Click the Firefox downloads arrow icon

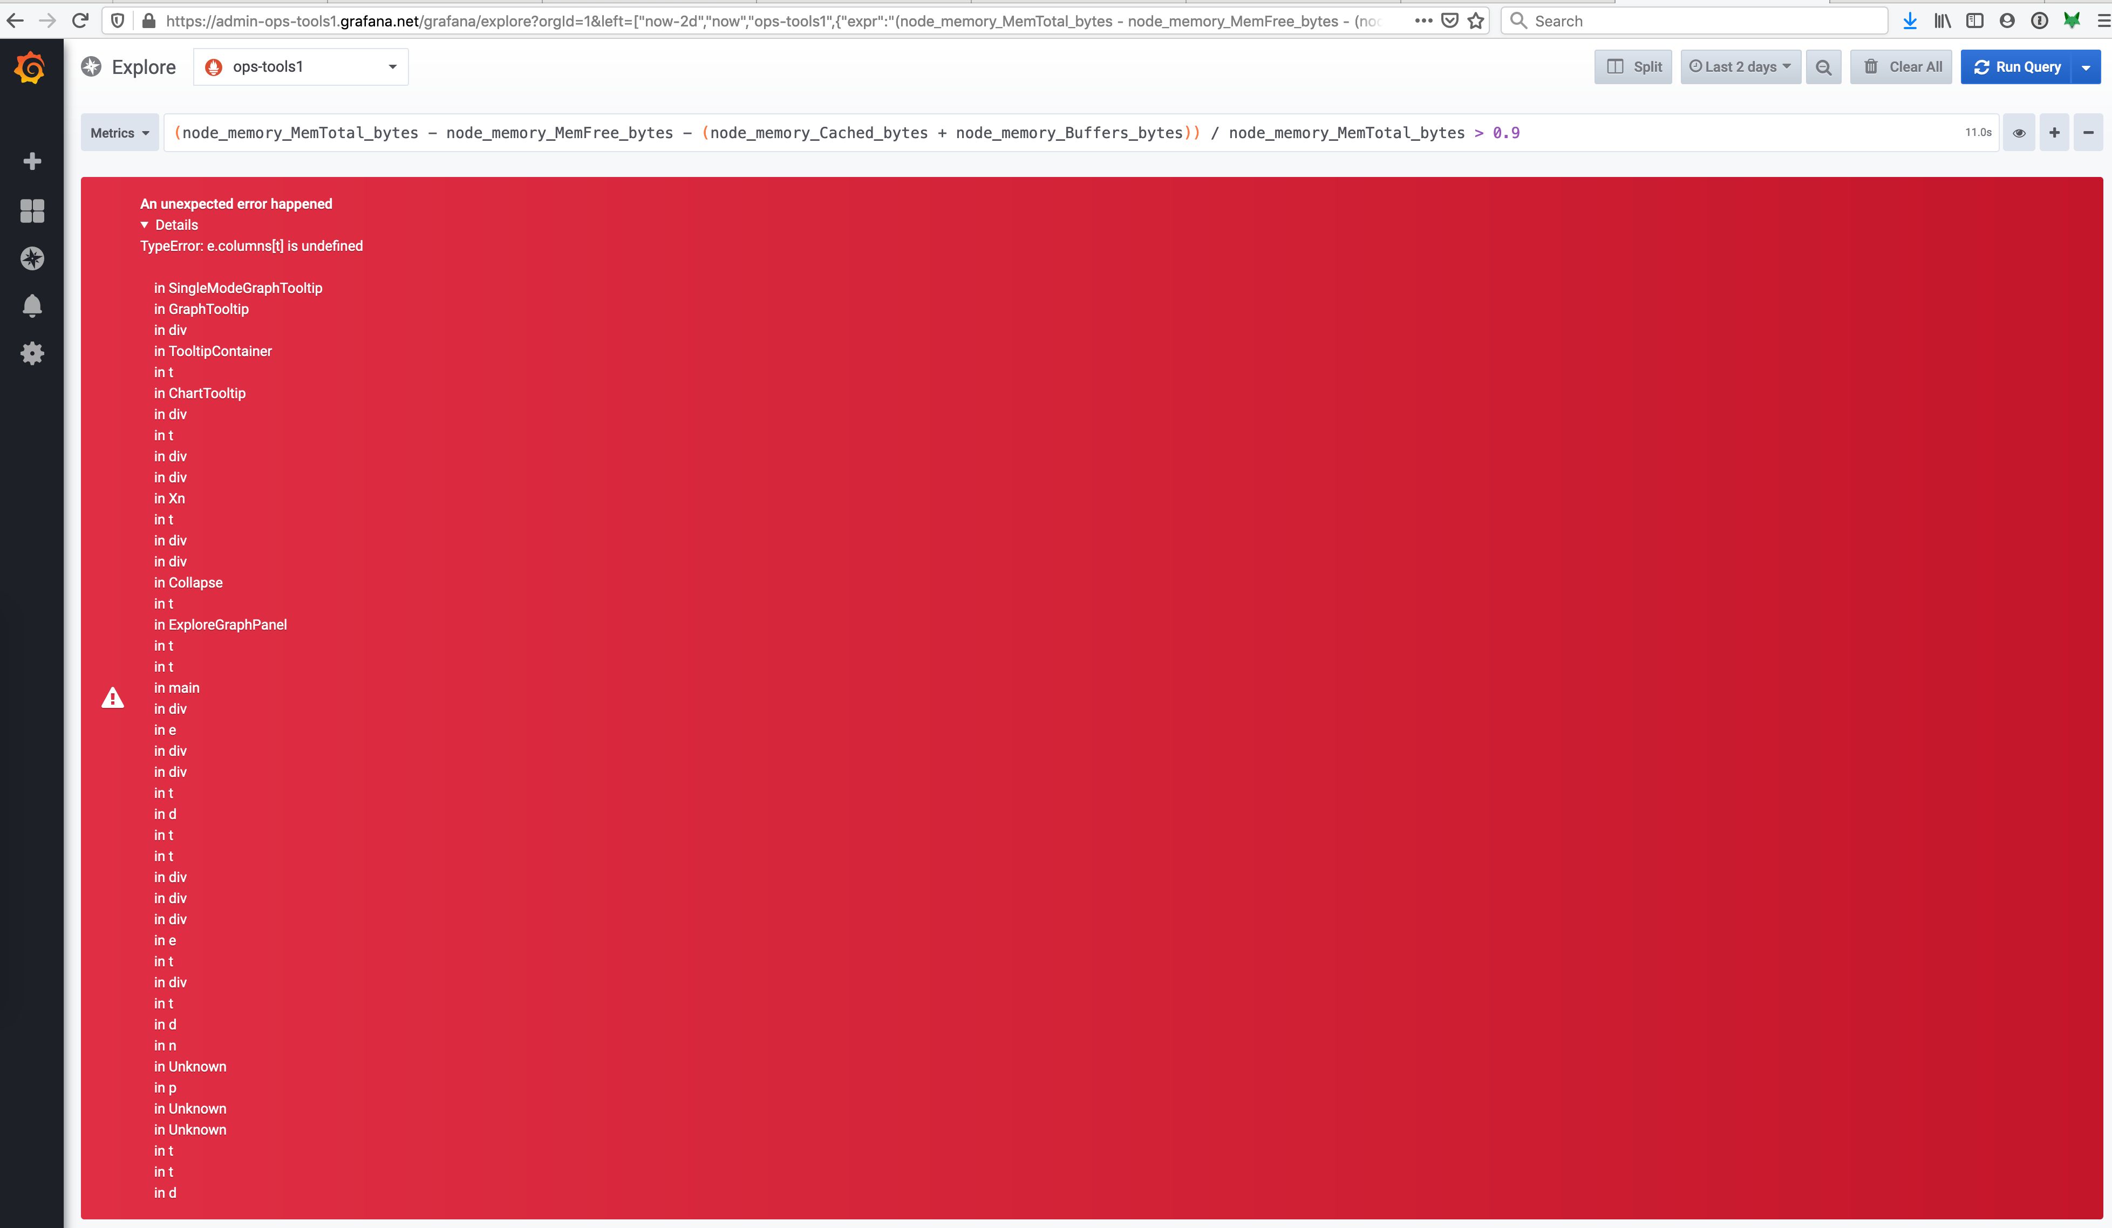tap(1910, 20)
